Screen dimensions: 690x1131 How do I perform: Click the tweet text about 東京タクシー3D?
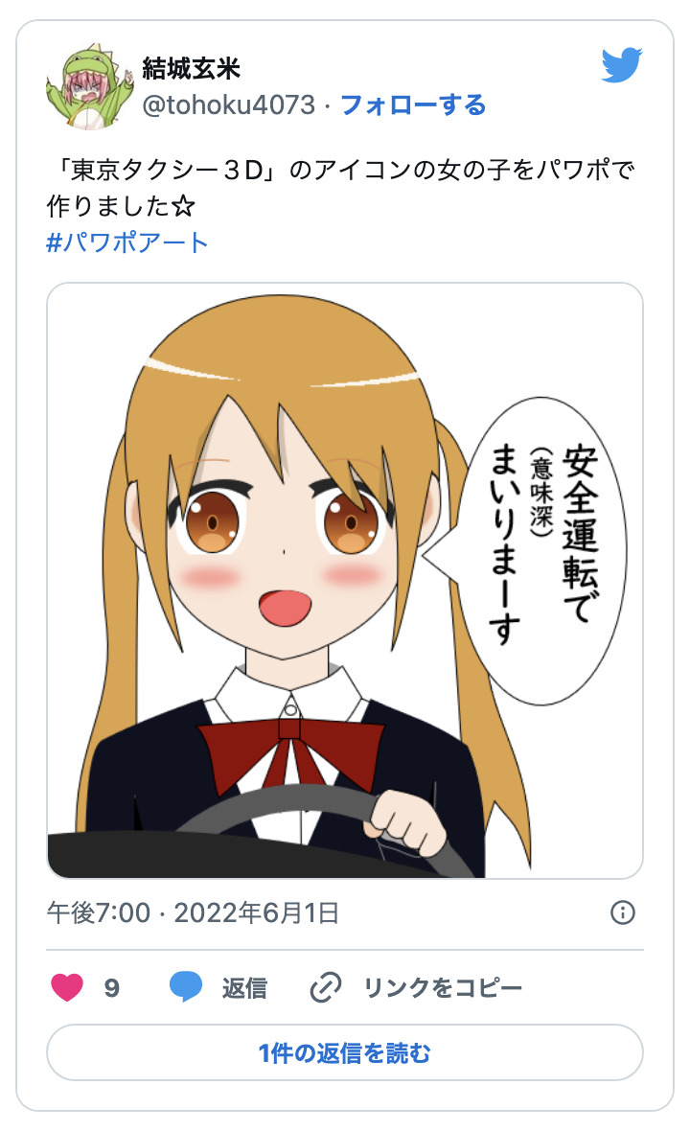[340, 188]
